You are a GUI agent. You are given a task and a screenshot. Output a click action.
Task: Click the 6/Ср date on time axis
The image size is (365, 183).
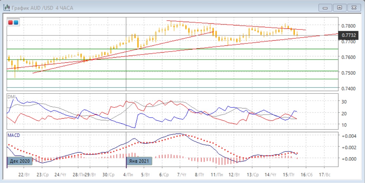[163, 175]
